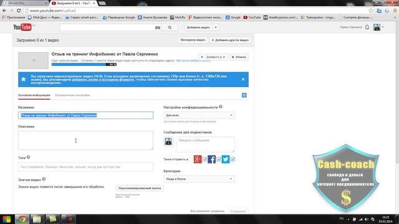Open the Windows Start menu

(x=7, y=219)
